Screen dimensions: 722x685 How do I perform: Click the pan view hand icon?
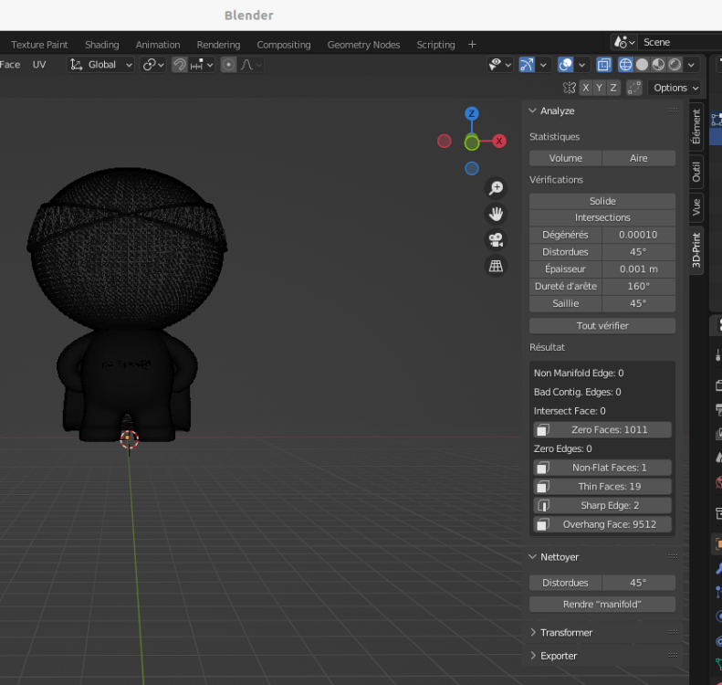coord(496,214)
